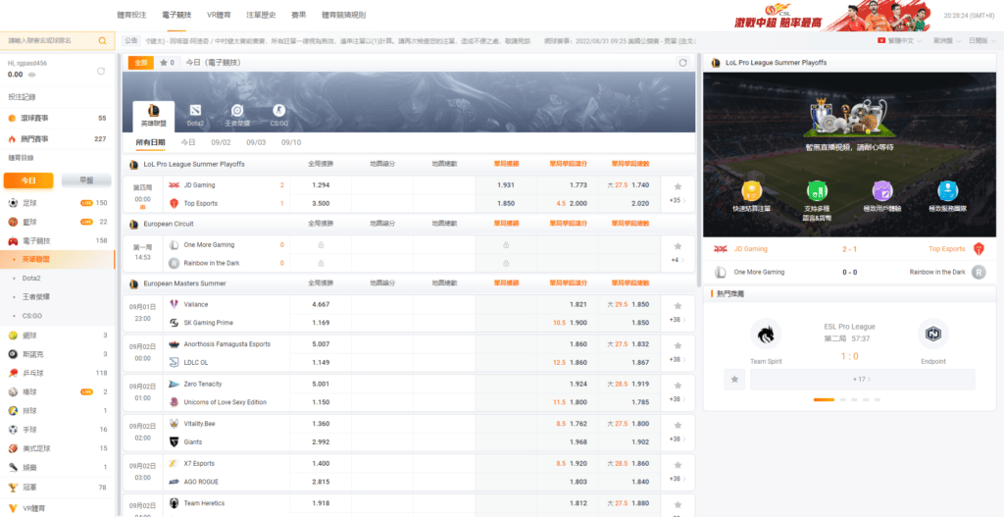
Task: Click the search magnifier icon in sidebar
Action: pos(104,41)
